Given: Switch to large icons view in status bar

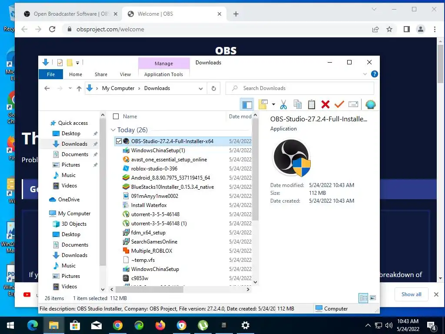Looking at the screenshot, I should click(373, 298).
